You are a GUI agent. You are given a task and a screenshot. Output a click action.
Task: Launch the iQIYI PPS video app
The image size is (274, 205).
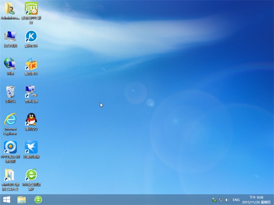(x=31, y=9)
